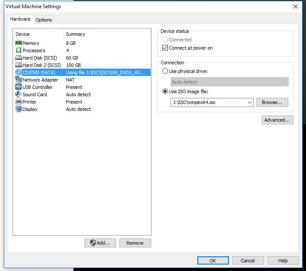Open the Advanced... settings

coord(277,120)
